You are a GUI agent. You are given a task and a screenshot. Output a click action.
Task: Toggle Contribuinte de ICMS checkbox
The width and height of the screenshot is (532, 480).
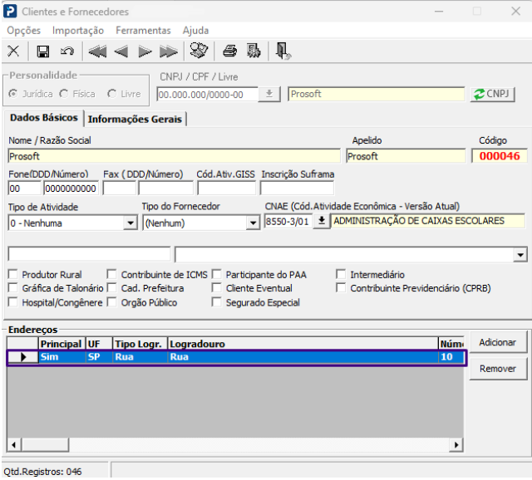click(111, 274)
